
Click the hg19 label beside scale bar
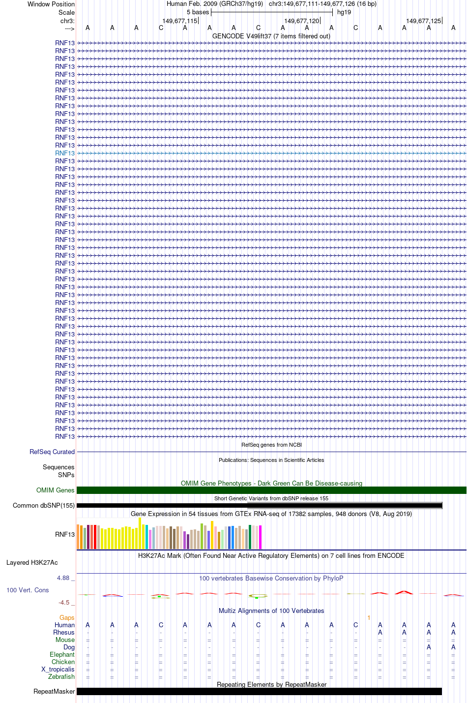pos(344,12)
